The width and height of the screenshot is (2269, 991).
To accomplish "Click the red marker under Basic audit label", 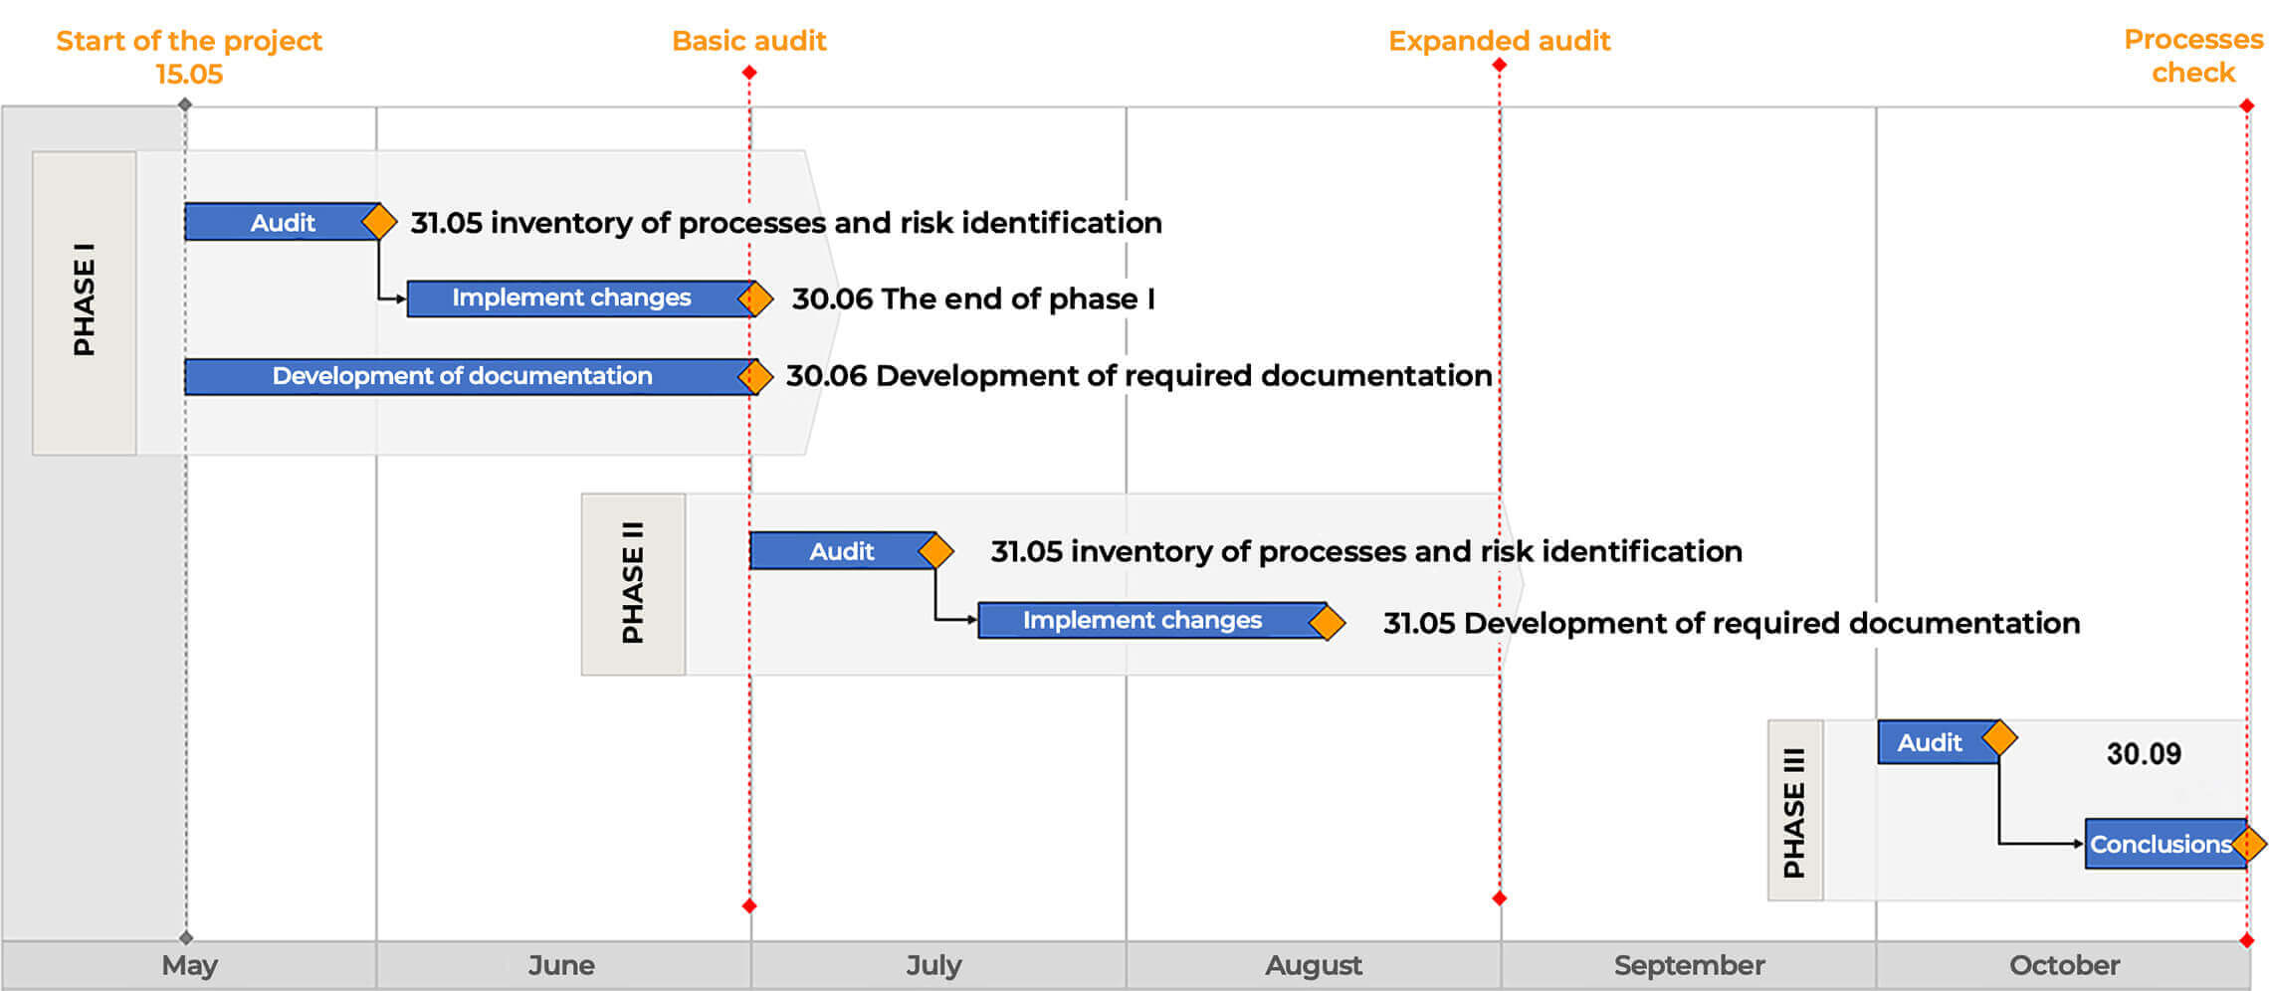I will point(749,73).
